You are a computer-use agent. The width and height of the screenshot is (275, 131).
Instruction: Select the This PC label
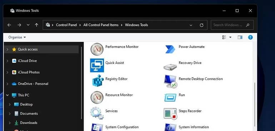(24, 95)
